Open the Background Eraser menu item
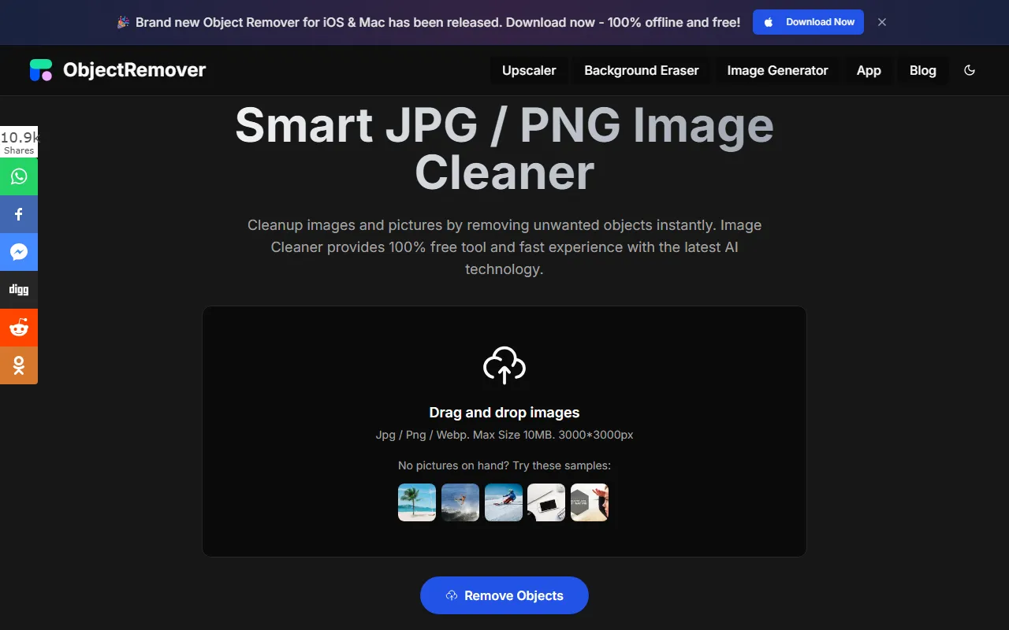Screen dimensions: 1009x630 pos(642,70)
